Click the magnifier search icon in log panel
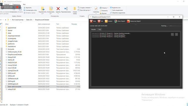This screenshot has height=106, width=188. (172, 34)
